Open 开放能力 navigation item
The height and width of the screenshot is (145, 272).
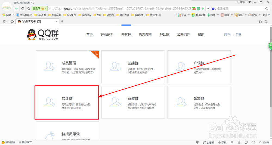pos(107,35)
